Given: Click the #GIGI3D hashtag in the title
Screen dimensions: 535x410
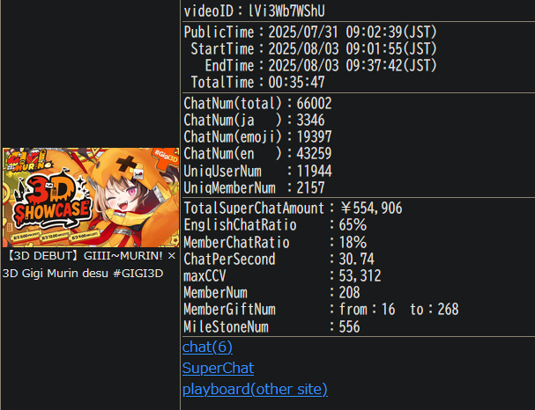Looking at the screenshot, I should click(138, 273).
